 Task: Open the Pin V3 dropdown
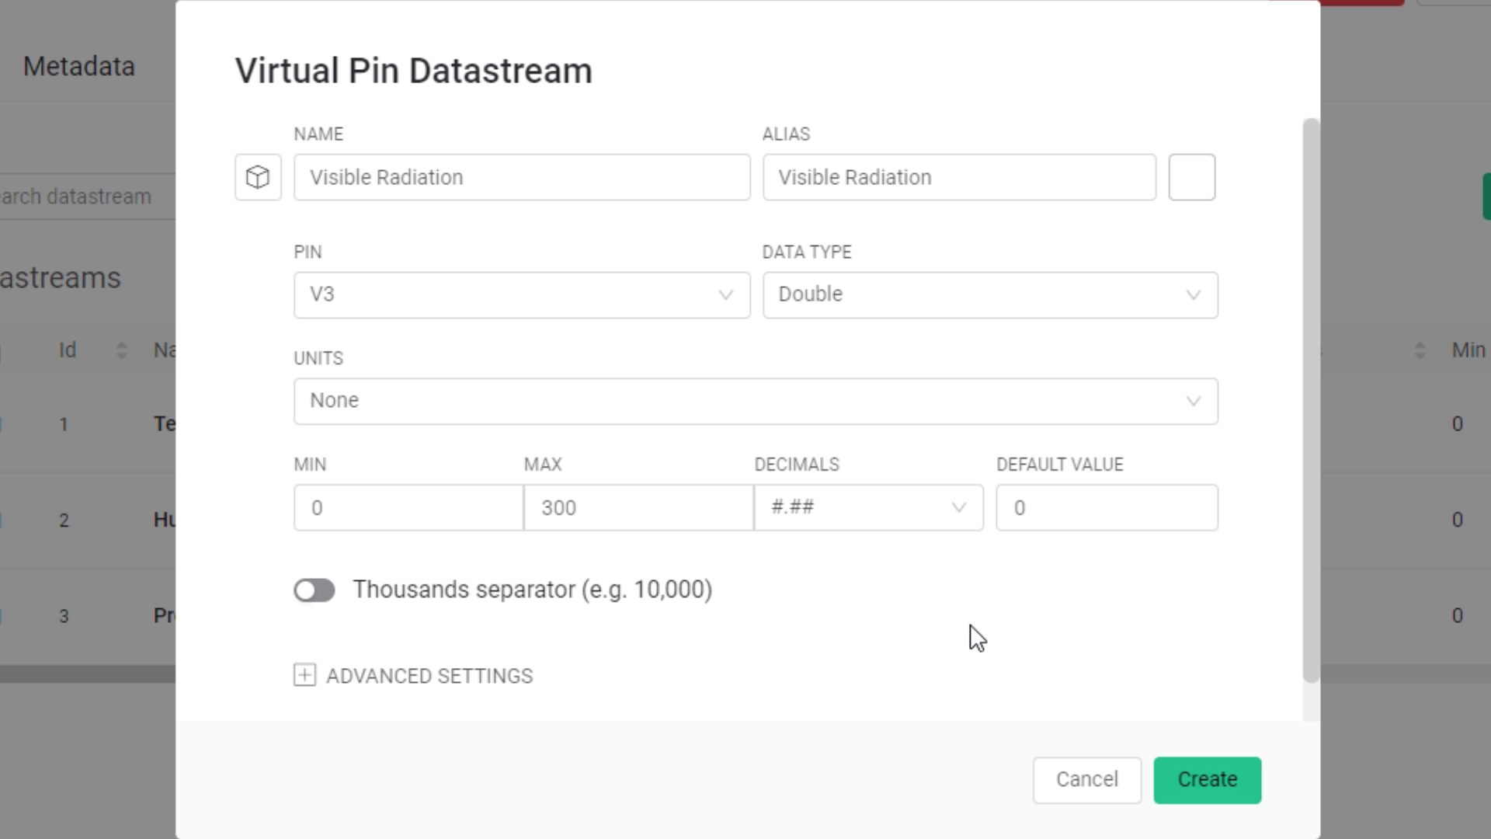(x=513, y=295)
